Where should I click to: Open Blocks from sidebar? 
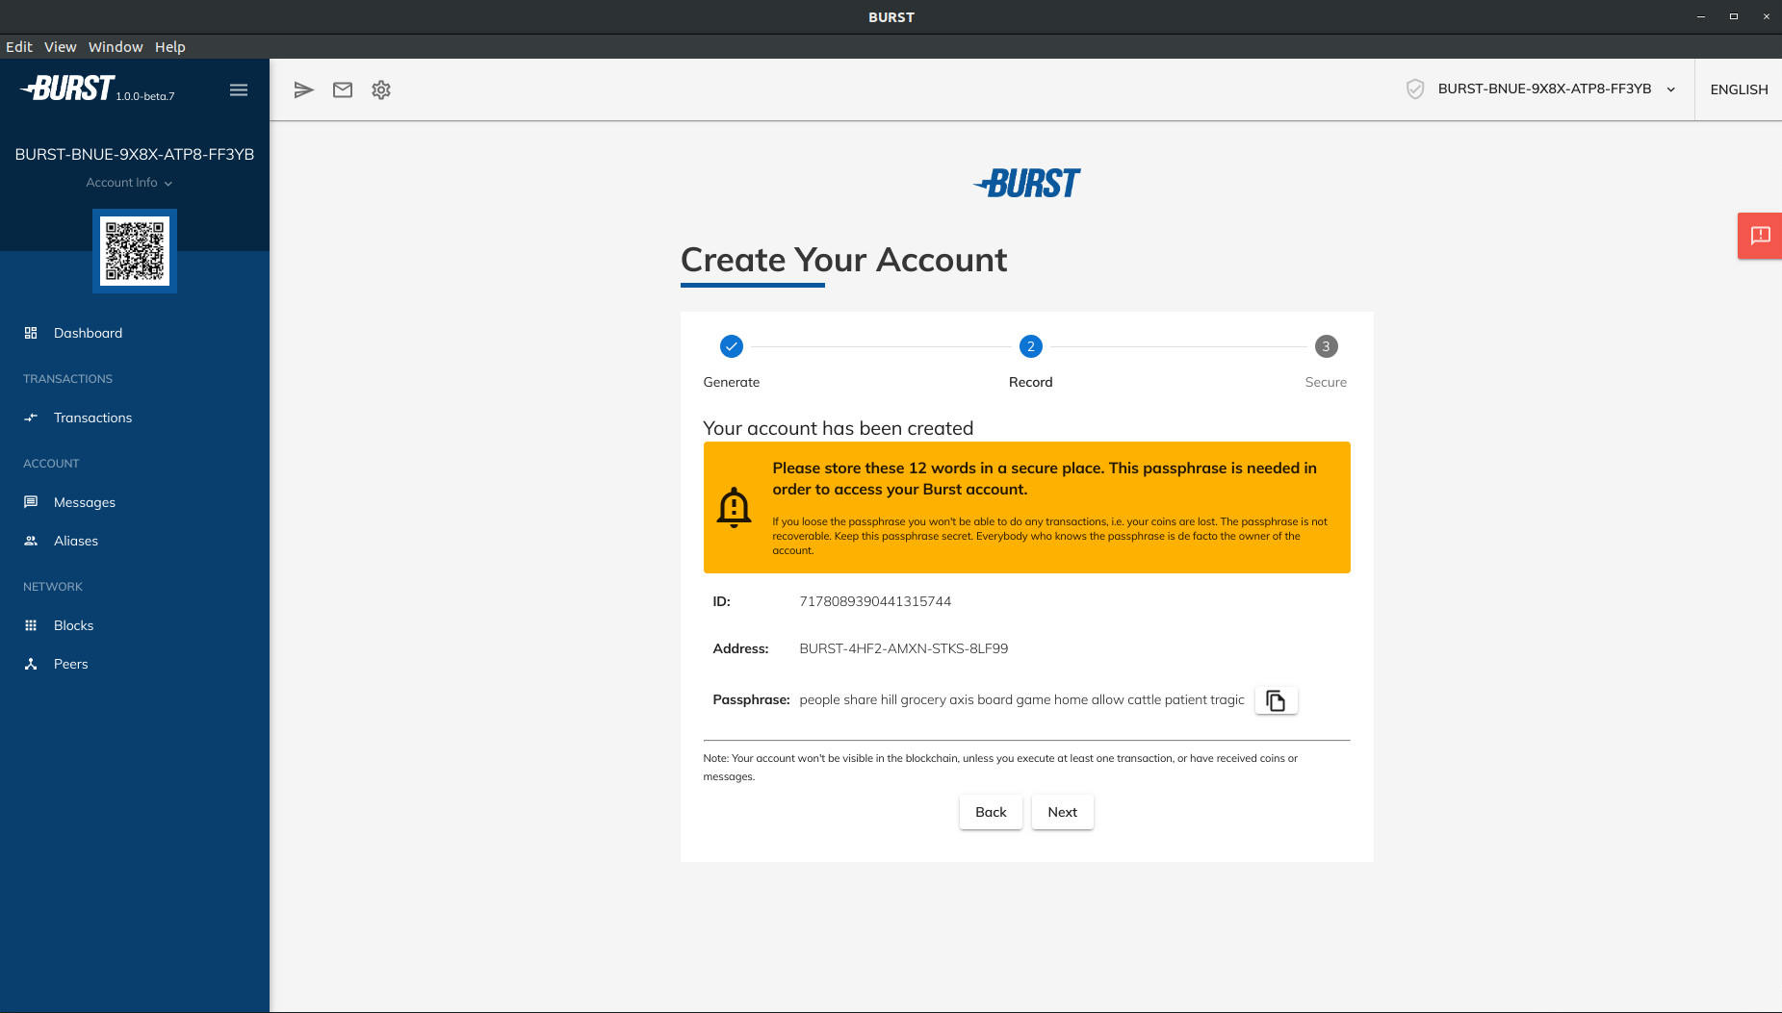pos(135,625)
